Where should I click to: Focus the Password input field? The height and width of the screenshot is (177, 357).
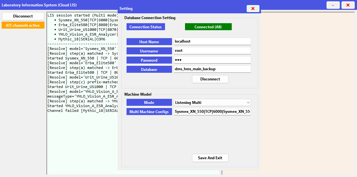(x=212, y=60)
